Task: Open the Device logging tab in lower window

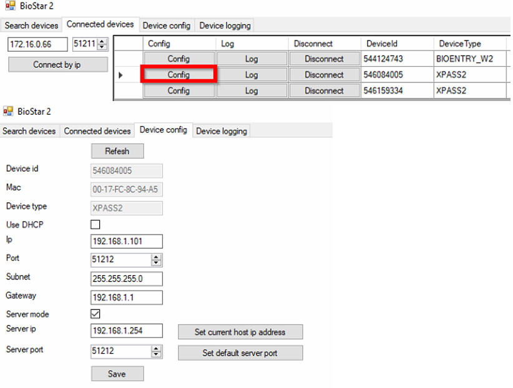Action: coord(222,131)
